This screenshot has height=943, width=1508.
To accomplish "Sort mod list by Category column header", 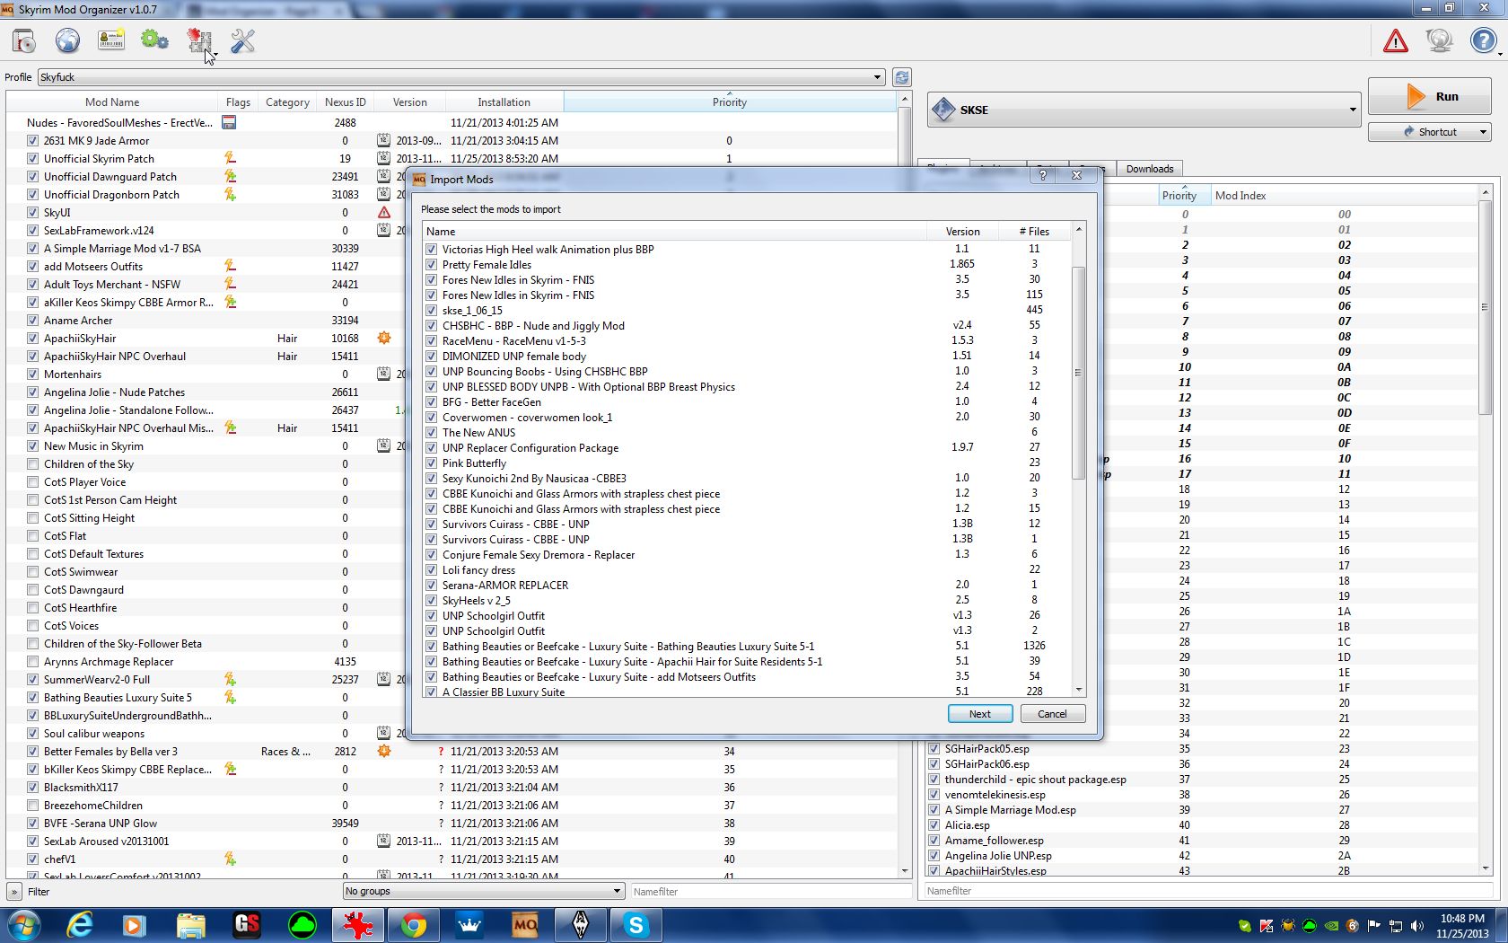I will 287,102.
